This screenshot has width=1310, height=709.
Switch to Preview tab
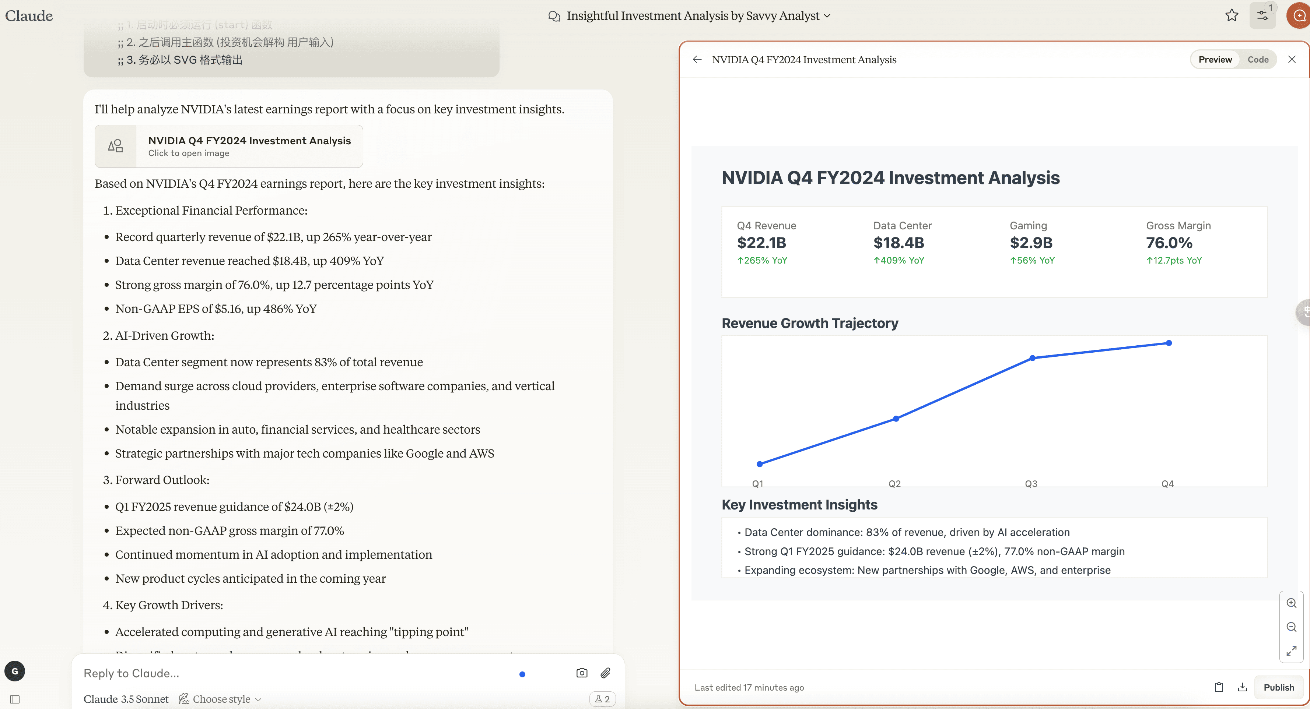click(1215, 60)
